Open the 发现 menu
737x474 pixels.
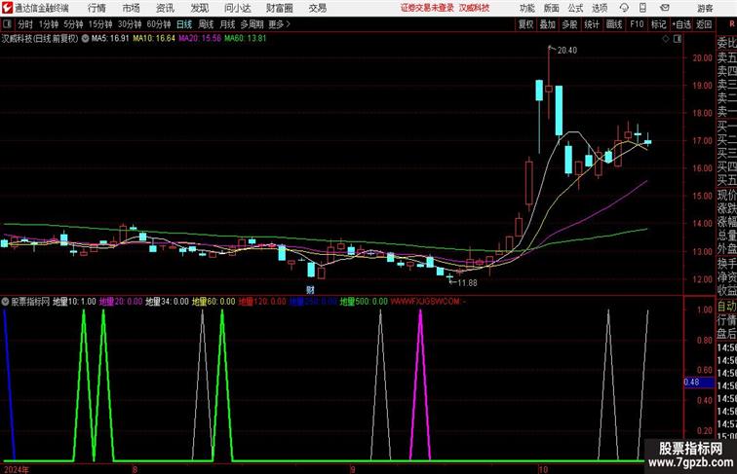(x=199, y=8)
